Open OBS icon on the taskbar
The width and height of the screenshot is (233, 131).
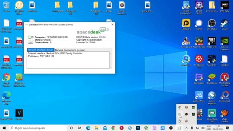coord(171,128)
